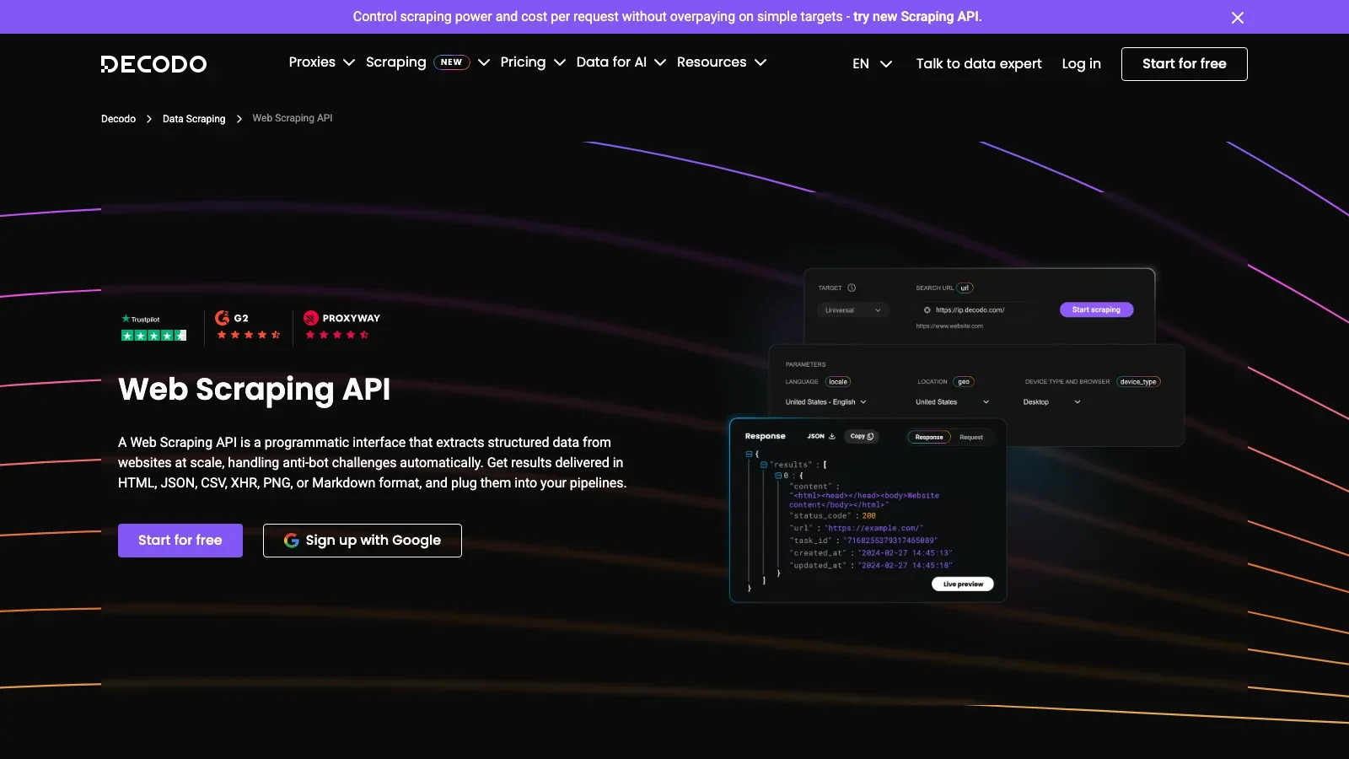This screenshot has height=759, width=1349.
Task: Open the Universal target dropdown
Action: tap(852, 310)
